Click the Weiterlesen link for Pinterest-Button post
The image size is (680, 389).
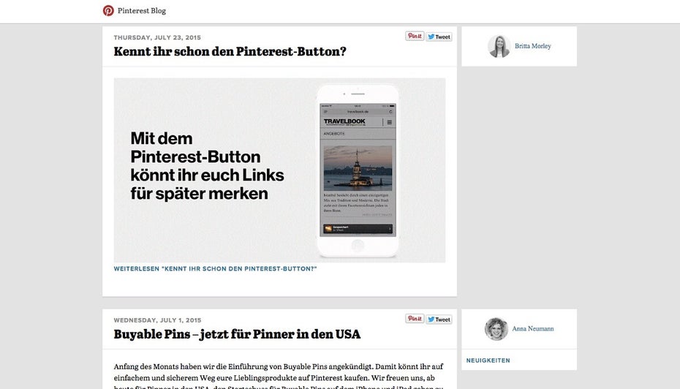[x=215, y=269]
